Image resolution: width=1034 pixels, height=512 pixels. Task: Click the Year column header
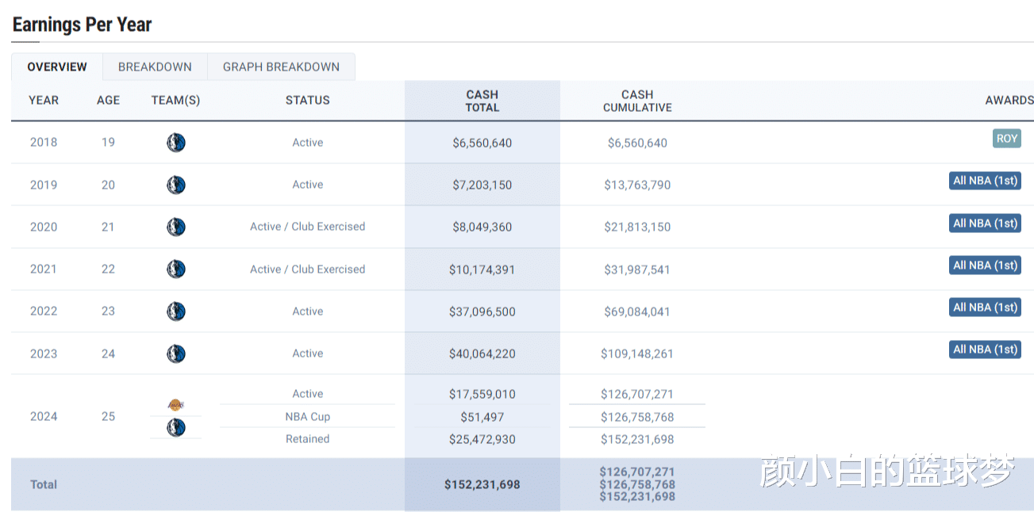click(44, 100)
